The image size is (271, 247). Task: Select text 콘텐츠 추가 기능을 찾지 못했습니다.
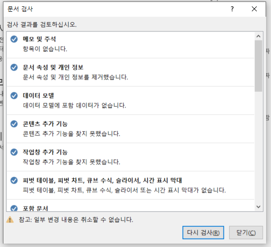72,134
